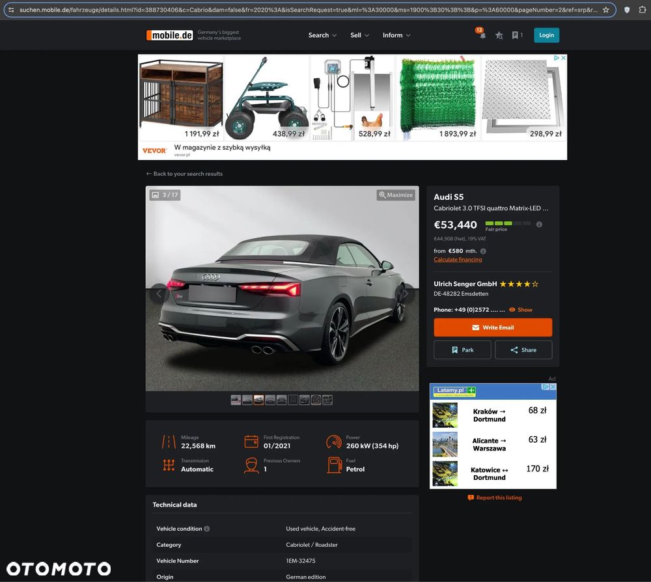Click the main Audi S5 photo
Viewport: 651px width, 582px height.
(x=283, y=288)
